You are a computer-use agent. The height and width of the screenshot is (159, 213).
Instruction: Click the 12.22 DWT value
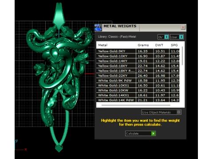point(160,61)
